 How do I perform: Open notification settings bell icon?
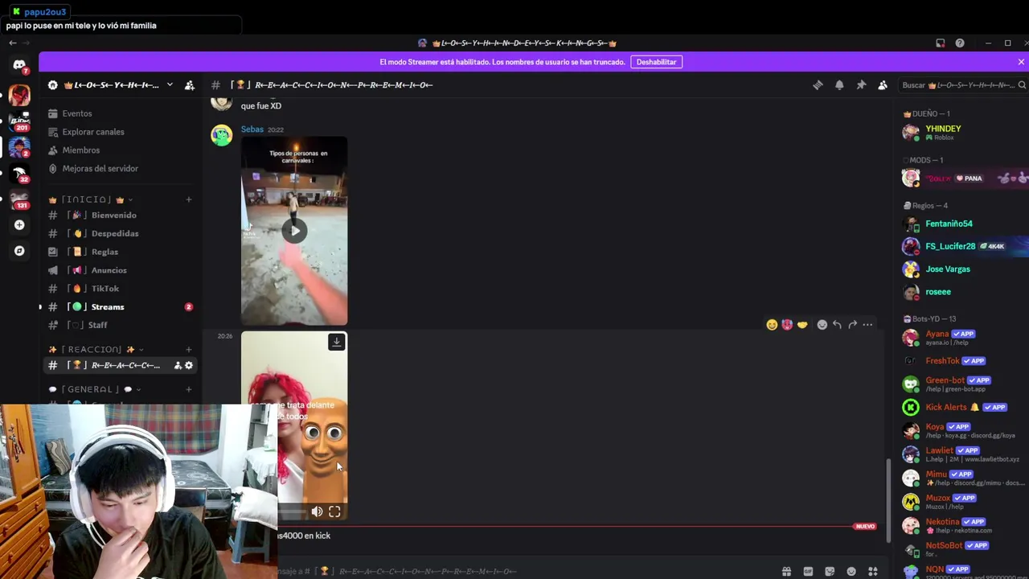tap(839, 85)
